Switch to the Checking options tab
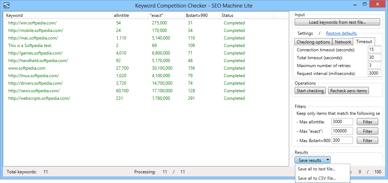The height and width of the screenshot is (183, 388). tap(313, 42)
